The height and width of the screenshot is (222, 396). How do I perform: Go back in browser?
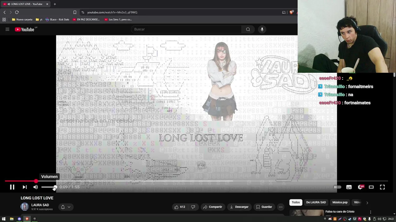(x=4, y=12)
